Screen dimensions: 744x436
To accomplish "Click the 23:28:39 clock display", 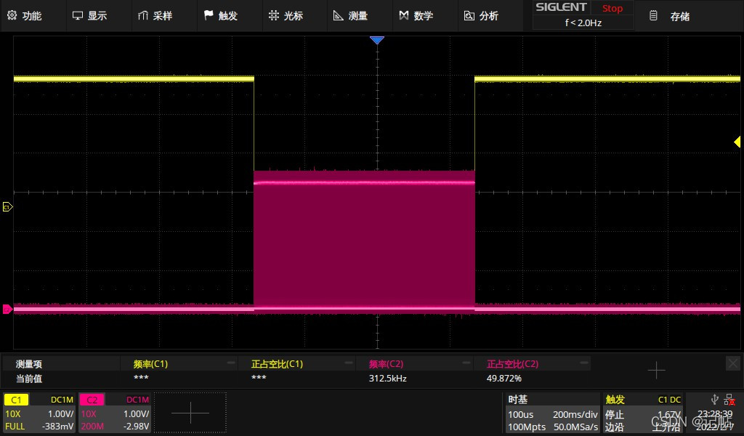I will tap(715, 414).
